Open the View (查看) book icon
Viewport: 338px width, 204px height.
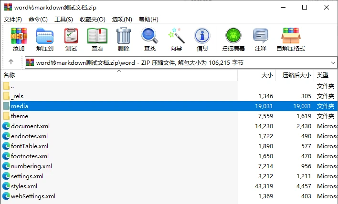click(x=97, y=36)
